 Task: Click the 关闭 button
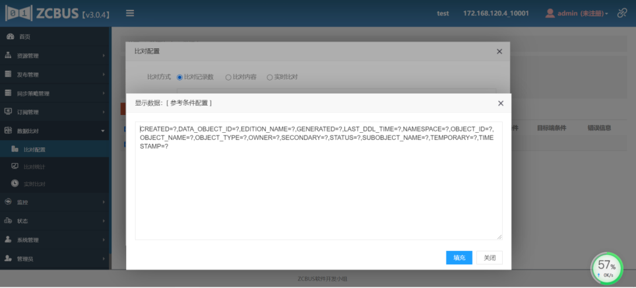click(x=489, y=258)
